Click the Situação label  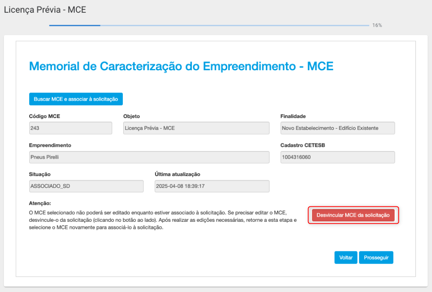[x=39, y=174]
